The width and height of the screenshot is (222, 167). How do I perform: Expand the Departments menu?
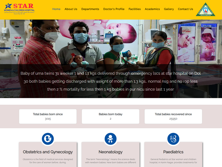point(90,9)
